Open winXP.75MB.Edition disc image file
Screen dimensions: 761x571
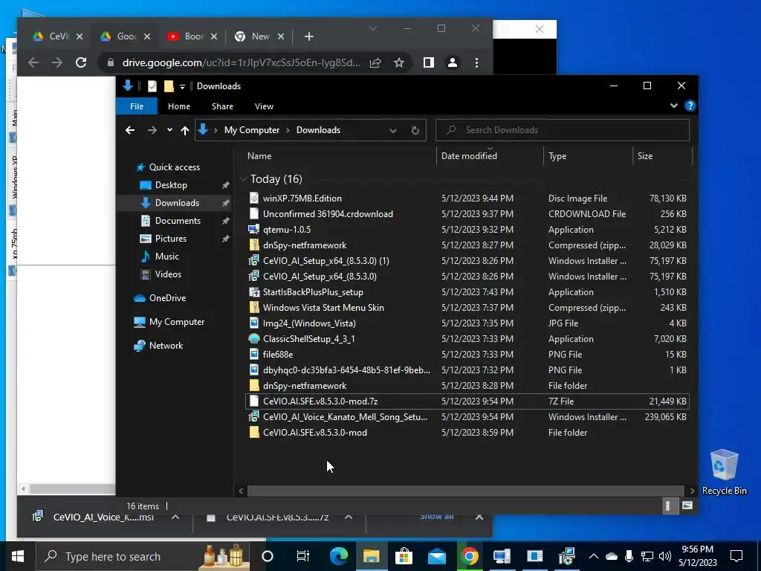(302, 198)
